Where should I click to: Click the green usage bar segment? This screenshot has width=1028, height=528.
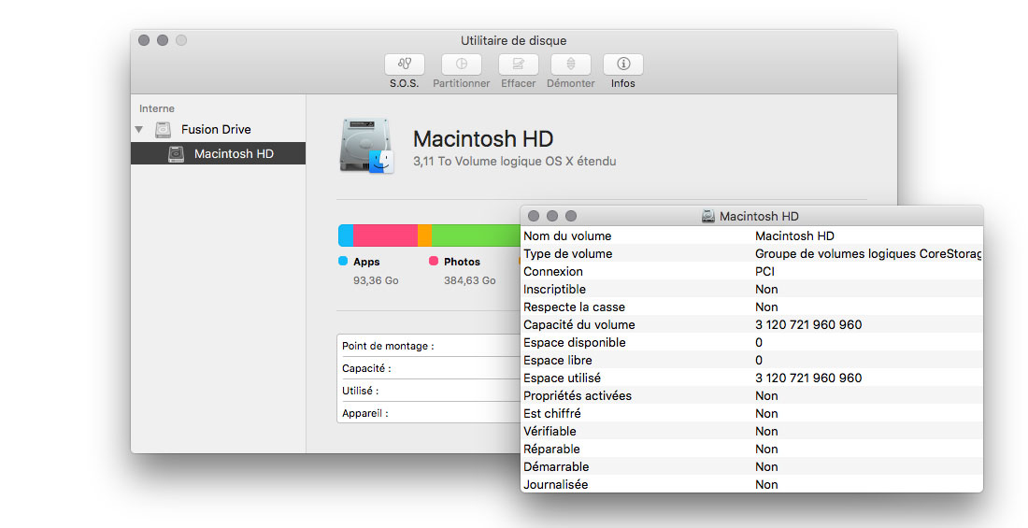(476, 235)
